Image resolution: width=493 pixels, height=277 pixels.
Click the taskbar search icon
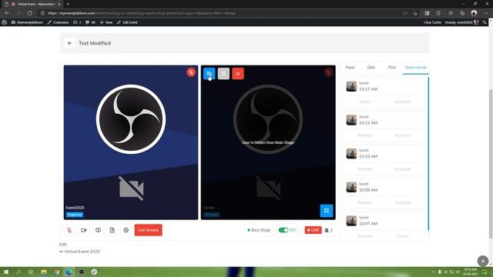click(18, 272)
